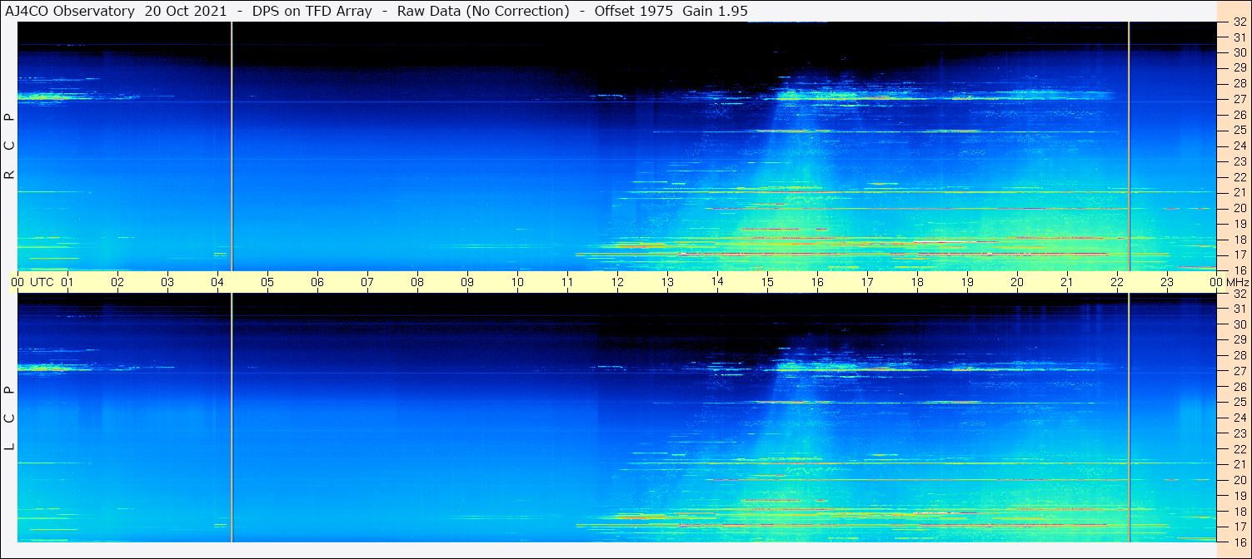
Task: Click the pink vertical marker in the RCP panel
Action: point(1129,146)
